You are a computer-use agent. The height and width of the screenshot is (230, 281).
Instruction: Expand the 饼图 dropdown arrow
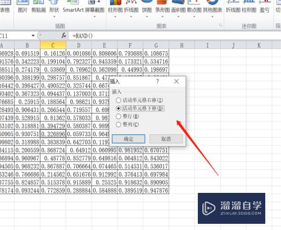point(147,17)
